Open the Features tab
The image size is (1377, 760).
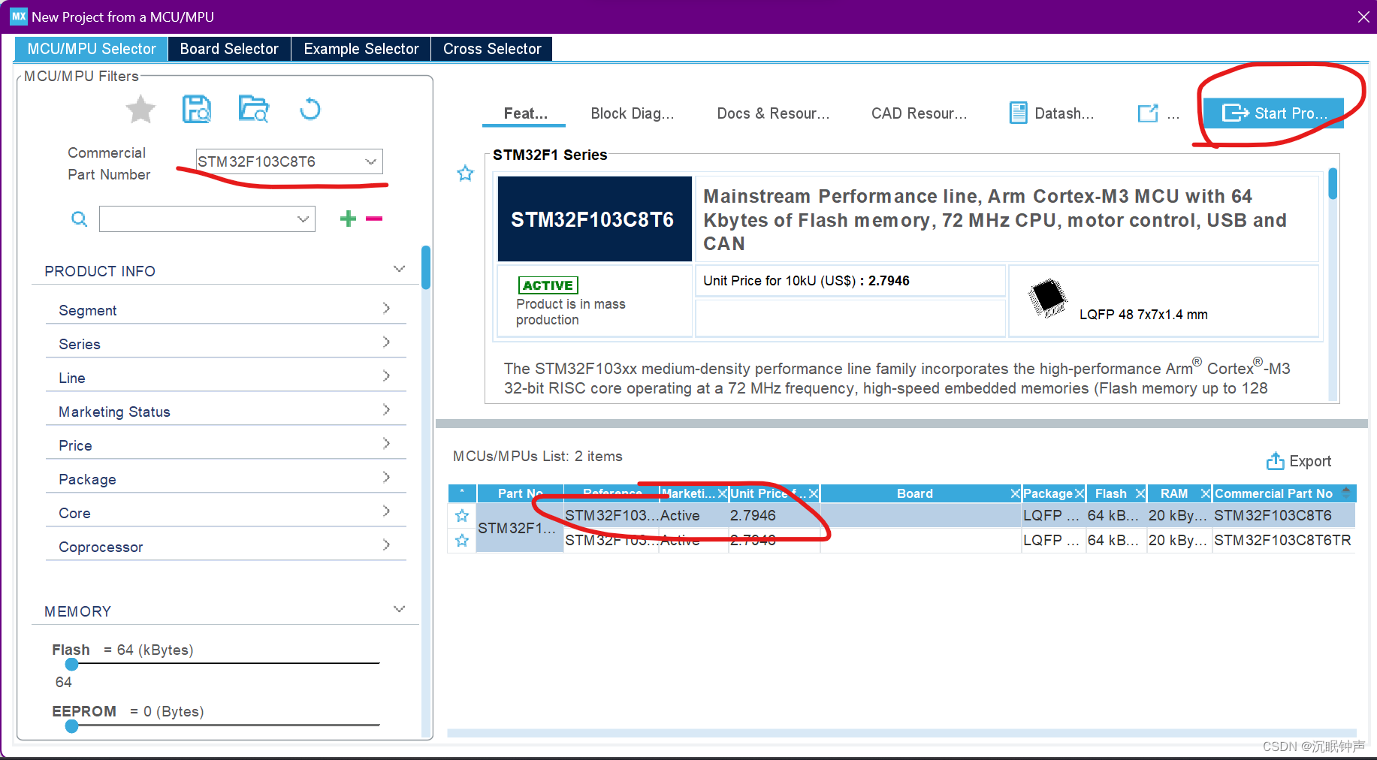click(x=524, y=113)
